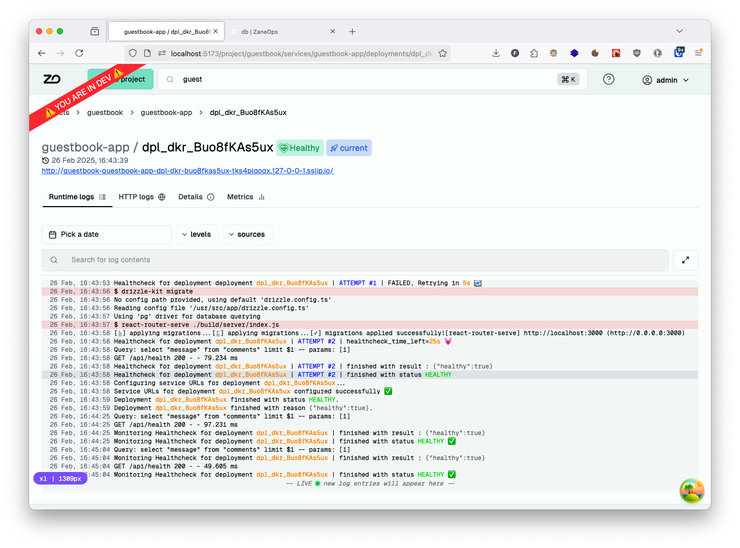
Task: Click the 'GET /api/health 200 - - 97.231 ms' log
Action: tap(370, 425)
